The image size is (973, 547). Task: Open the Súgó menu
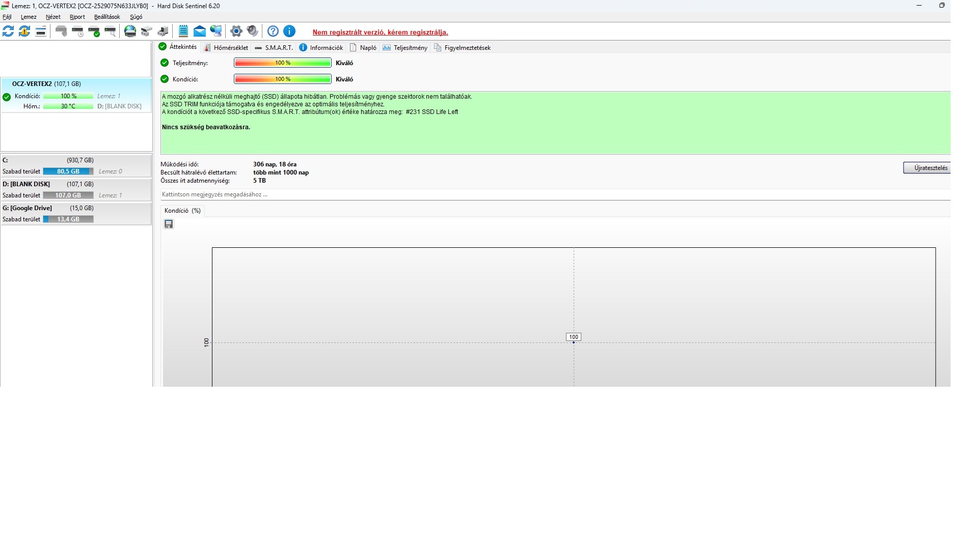pyautogui.click(x=136, y=17)
